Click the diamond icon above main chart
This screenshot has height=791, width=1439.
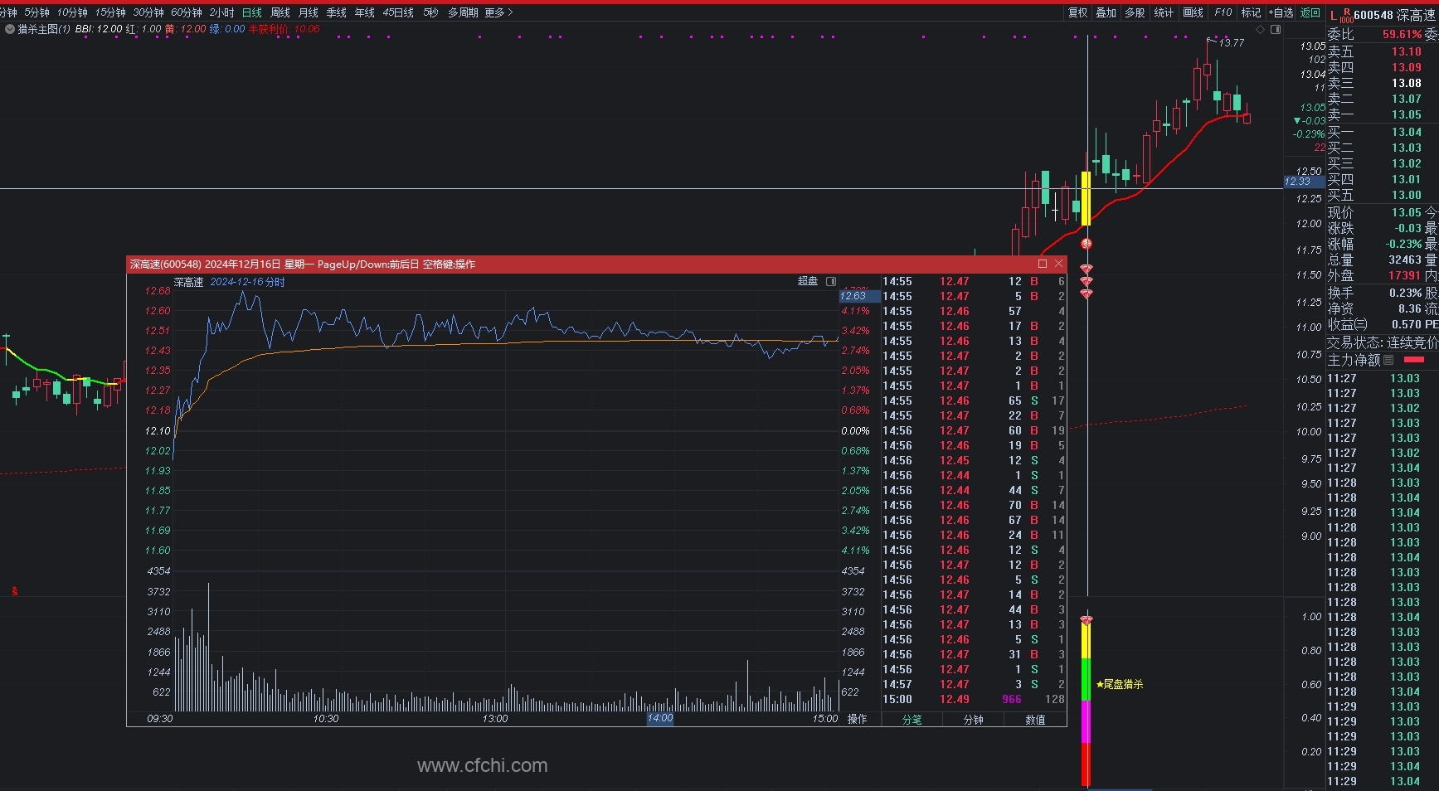coord(1261,29)
